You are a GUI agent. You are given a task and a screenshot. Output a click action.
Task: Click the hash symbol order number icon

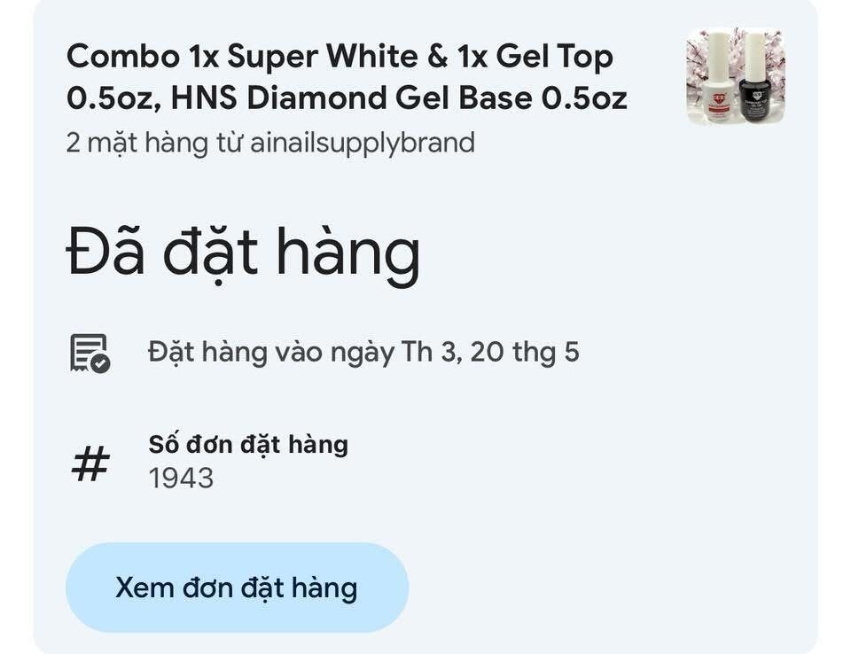(90, 463)
